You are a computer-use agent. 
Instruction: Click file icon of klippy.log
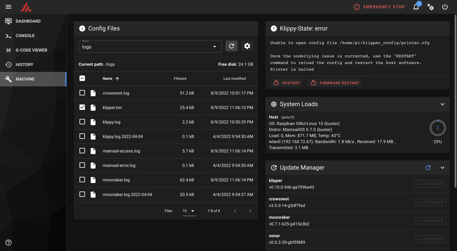pos(93,122)
